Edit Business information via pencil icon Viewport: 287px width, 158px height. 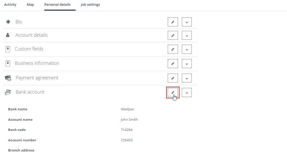pos(173,64)
